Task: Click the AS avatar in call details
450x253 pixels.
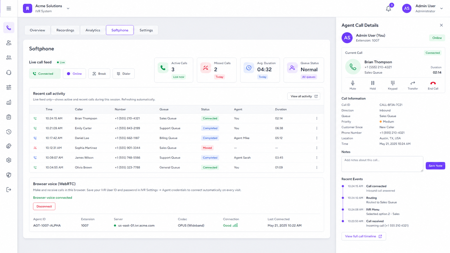Action: 347,38
